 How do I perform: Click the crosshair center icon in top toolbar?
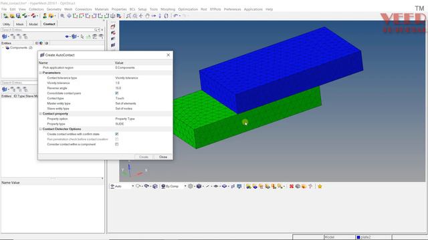(x=141, y=16)
